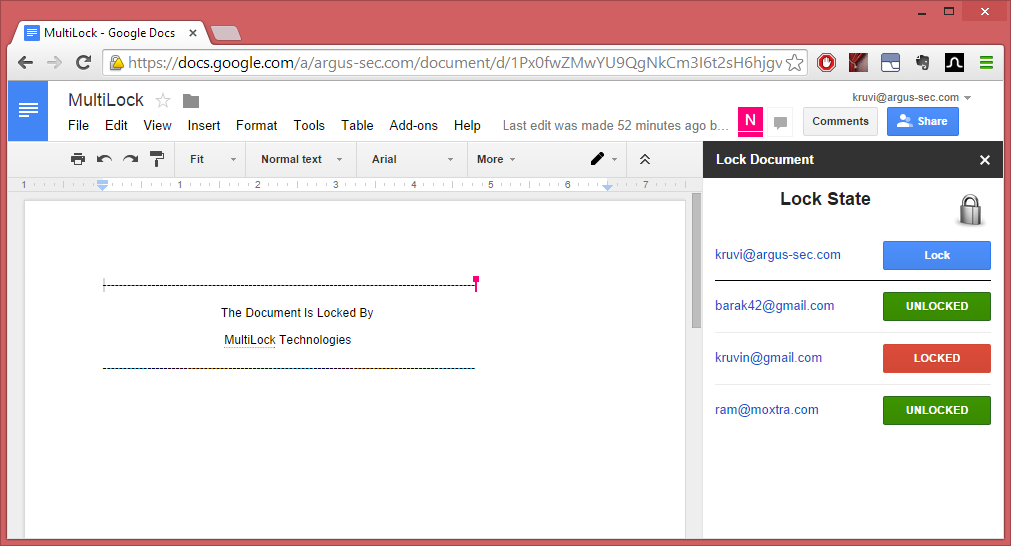Toggle UNLOCKED state for barak42@gmail.com
The width and height of the screenshot is (1011, 546).
tap(937, 306)
